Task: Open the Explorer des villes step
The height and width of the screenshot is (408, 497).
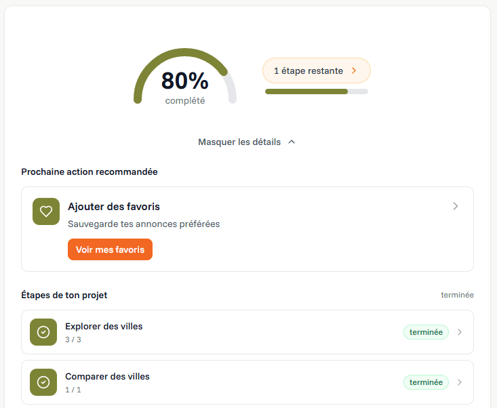Action: tap(104, 326)
